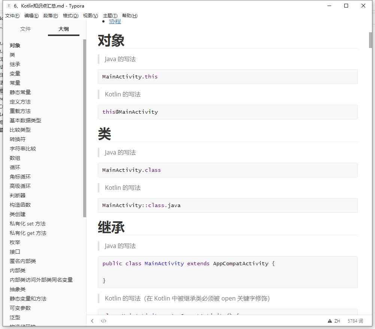This screenshot has height=329, width=375.
Task: Jump to 枚举 in the outline
Action: 15,242
